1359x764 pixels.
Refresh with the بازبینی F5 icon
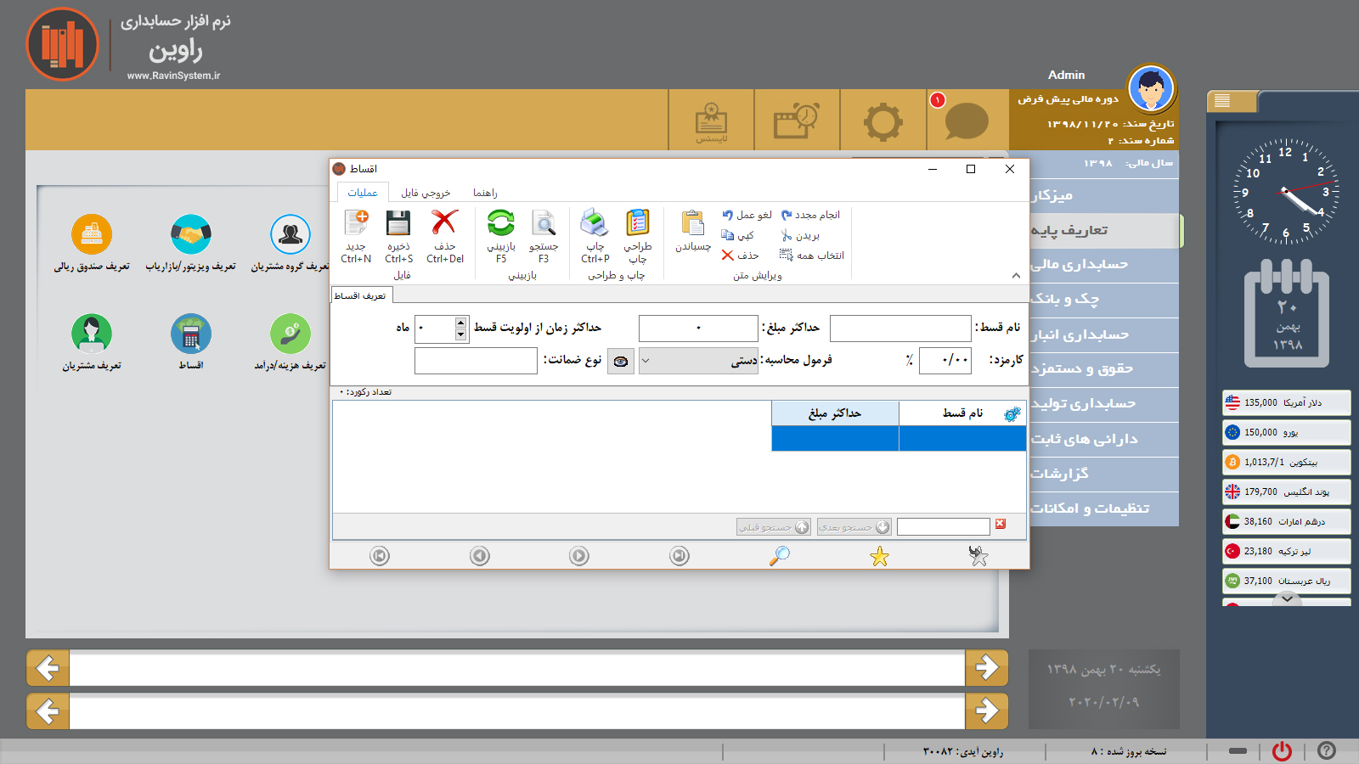point(501,224)
